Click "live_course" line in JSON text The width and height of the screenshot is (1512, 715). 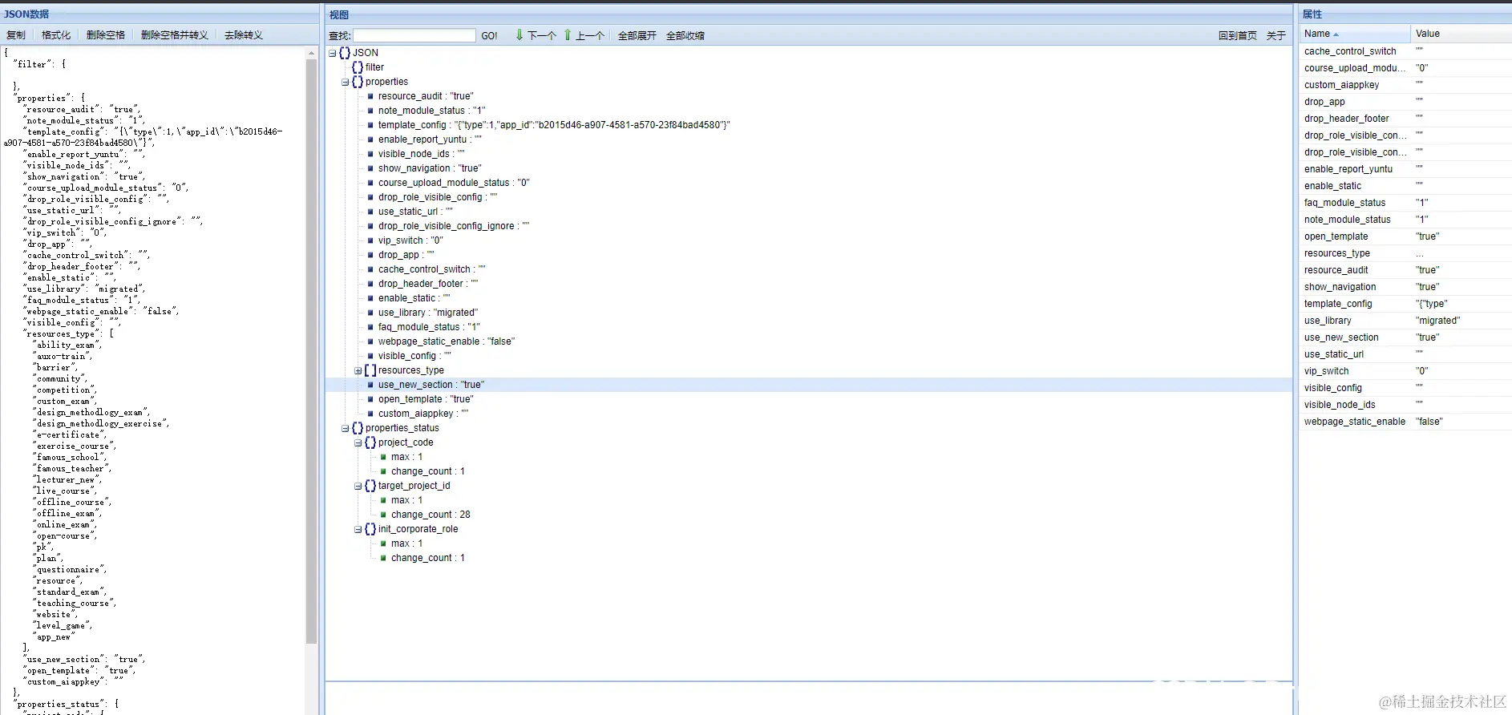(65, 491)
